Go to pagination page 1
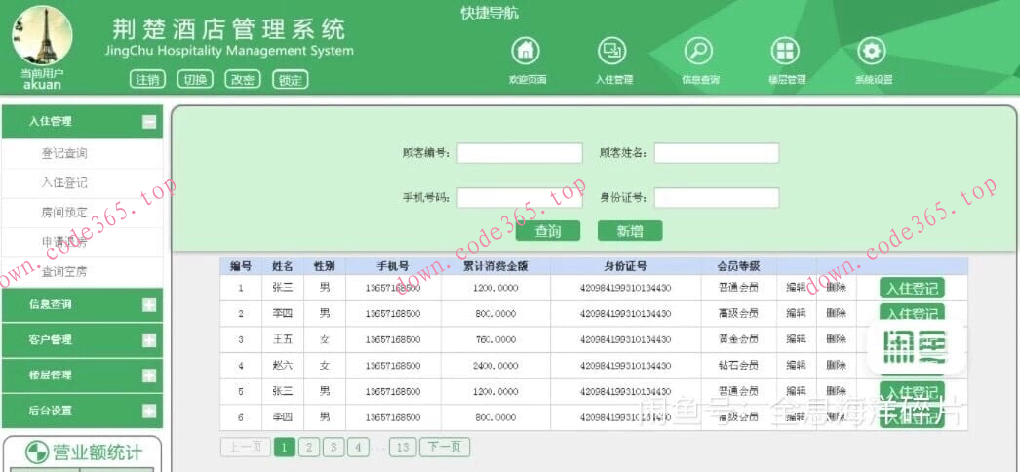1020x472 pixels. point(285,448)
